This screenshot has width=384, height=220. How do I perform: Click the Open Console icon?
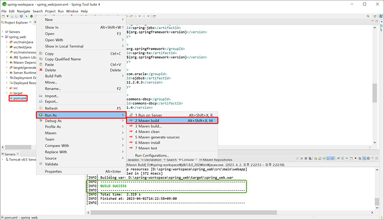[351, 158]
